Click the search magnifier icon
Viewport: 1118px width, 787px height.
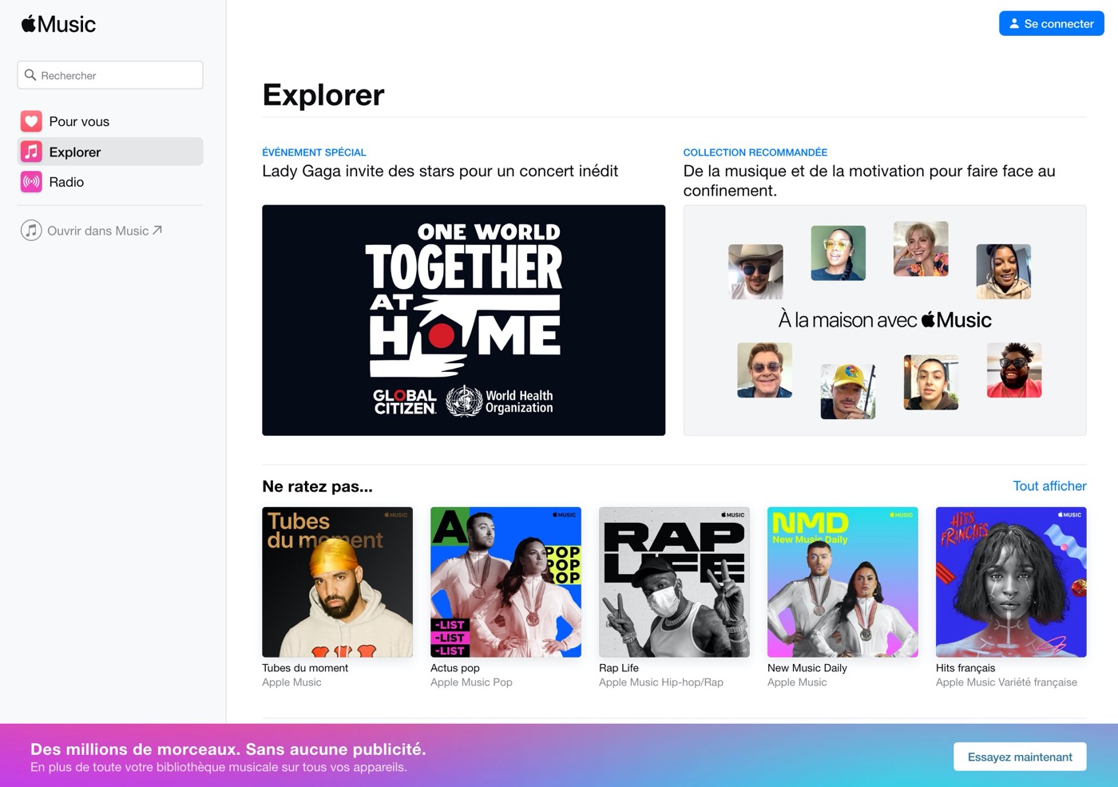pyautogui.click(x=30, y=75)
